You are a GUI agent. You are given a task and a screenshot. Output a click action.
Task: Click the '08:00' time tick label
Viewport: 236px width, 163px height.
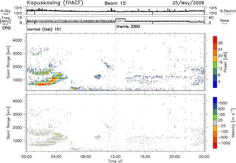pyautogui.click(x=86, y=157)
